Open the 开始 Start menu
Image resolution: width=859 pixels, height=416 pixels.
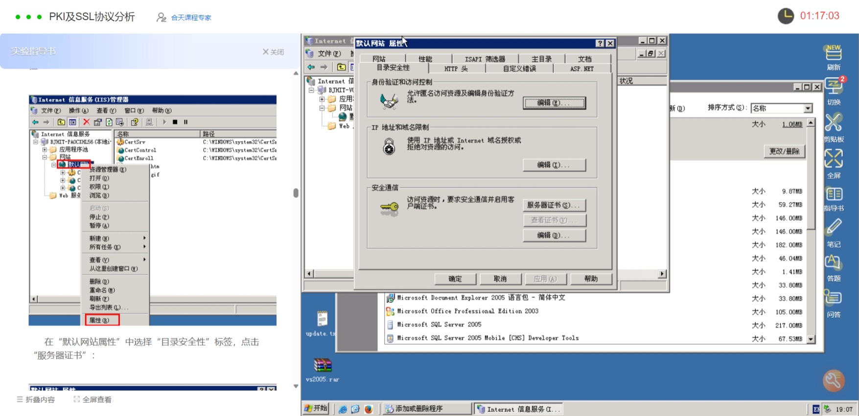pos(316,408)
